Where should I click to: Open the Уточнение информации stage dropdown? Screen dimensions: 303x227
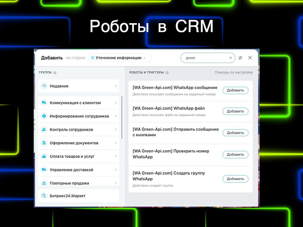(x=120, y=58)
